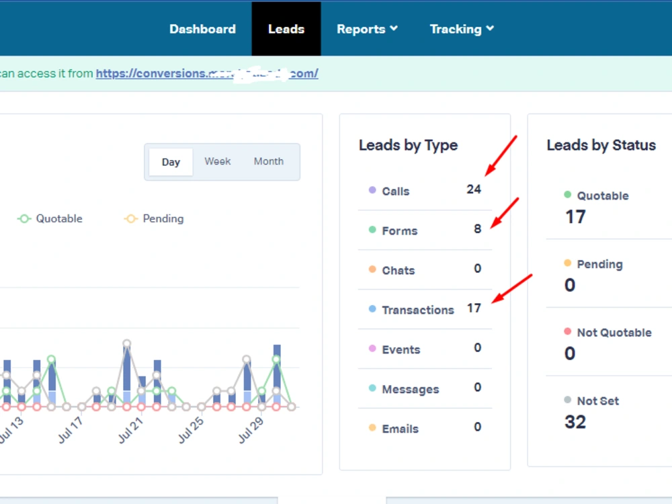672x504 pixels.
Task: Select the Leads tab
Action: pos(286,29)
